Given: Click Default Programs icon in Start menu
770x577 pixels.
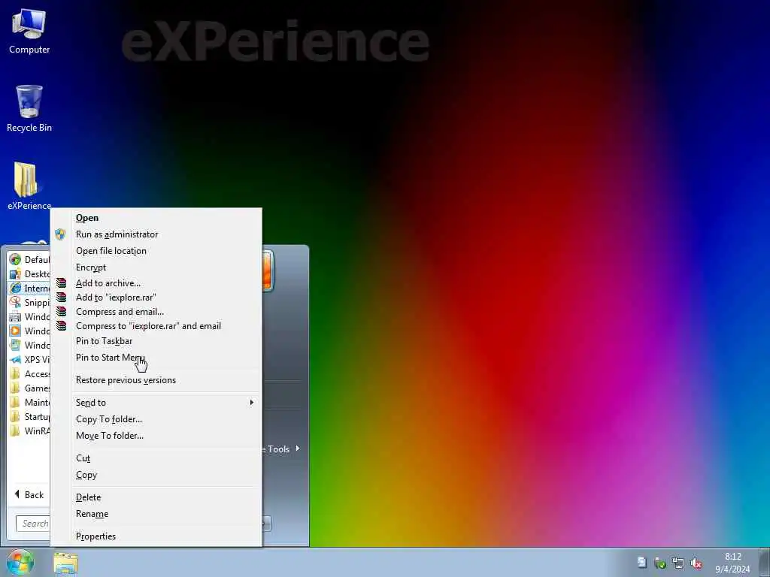Looking at the screenshot, I should point(15,259).
